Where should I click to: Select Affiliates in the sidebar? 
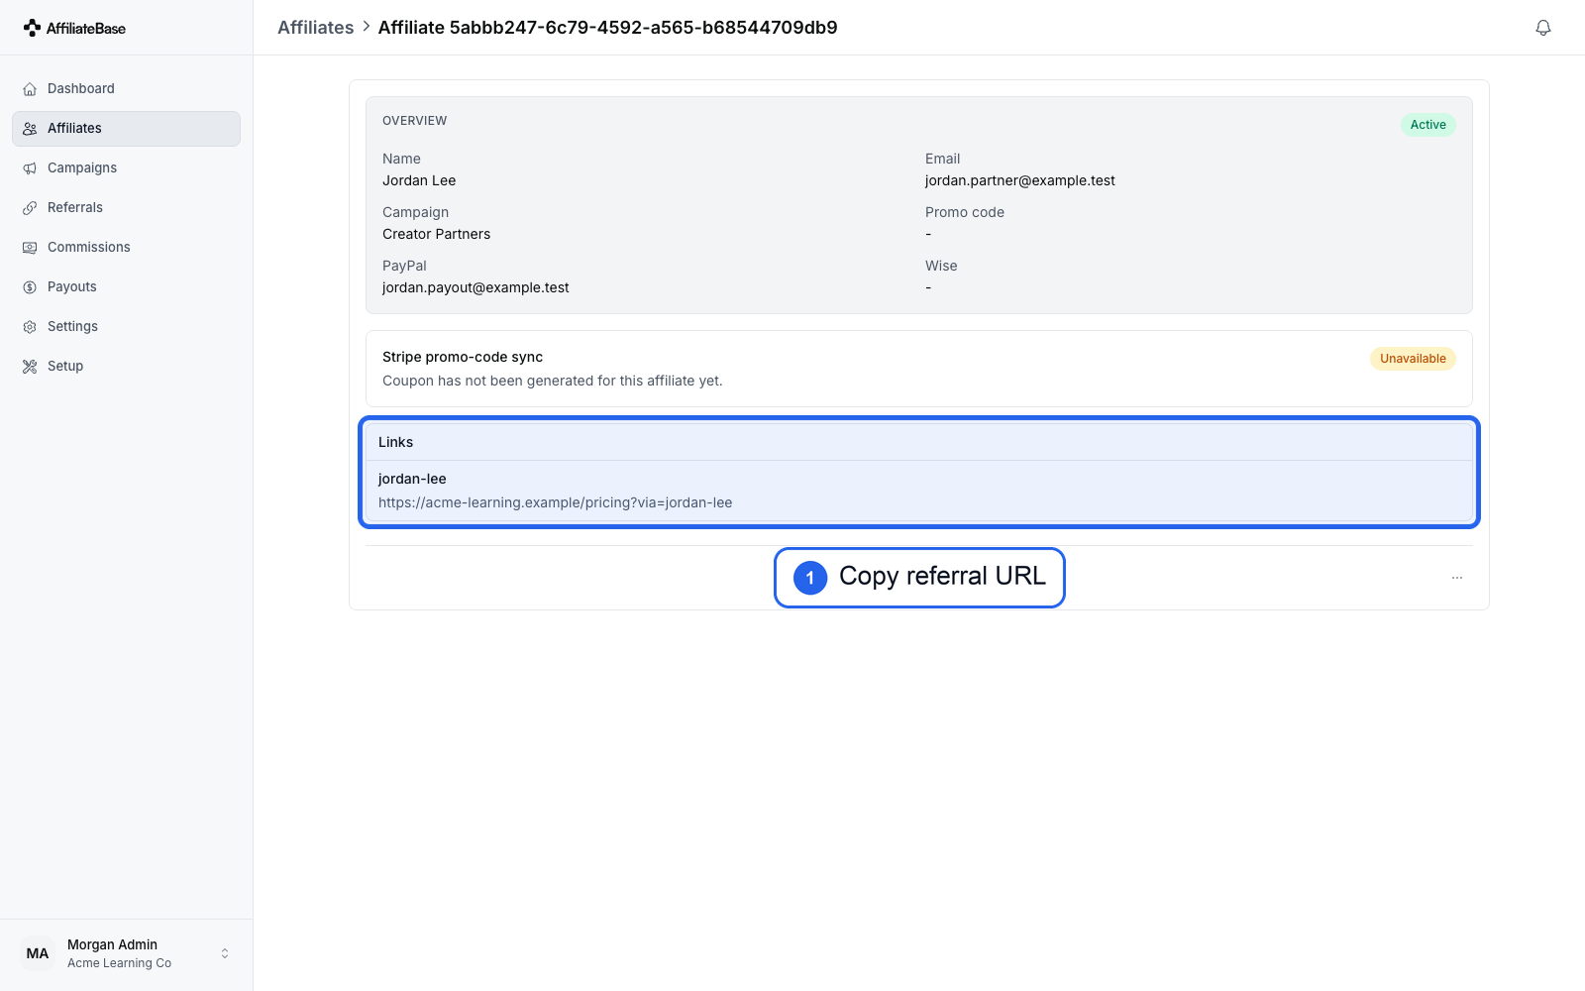point(126,129)
